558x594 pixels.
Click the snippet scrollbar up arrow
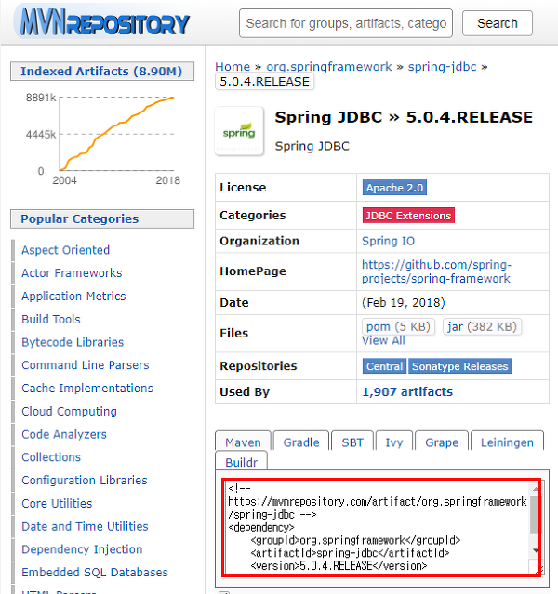536,489
